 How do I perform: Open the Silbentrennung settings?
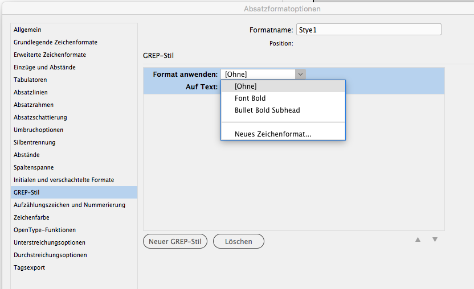coord(35,142)
